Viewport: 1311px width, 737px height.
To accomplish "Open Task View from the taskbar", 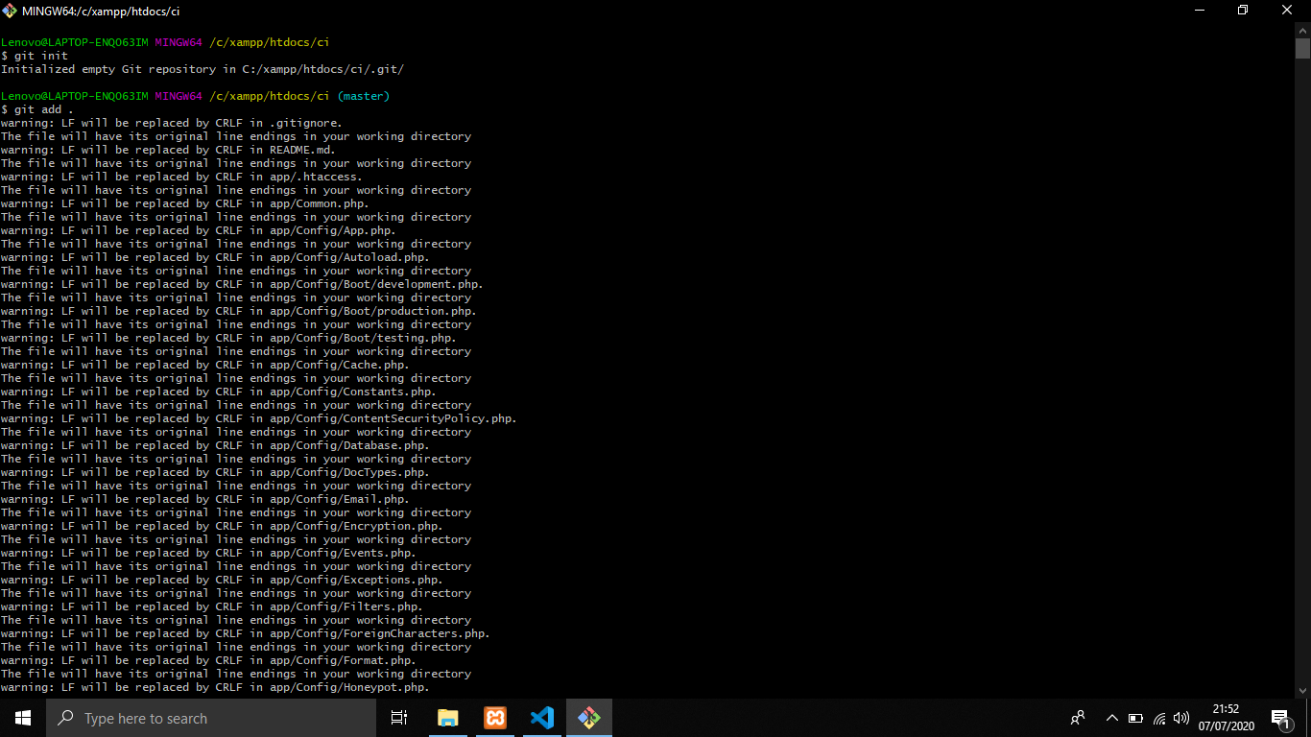I will click(x=399, y=718).
